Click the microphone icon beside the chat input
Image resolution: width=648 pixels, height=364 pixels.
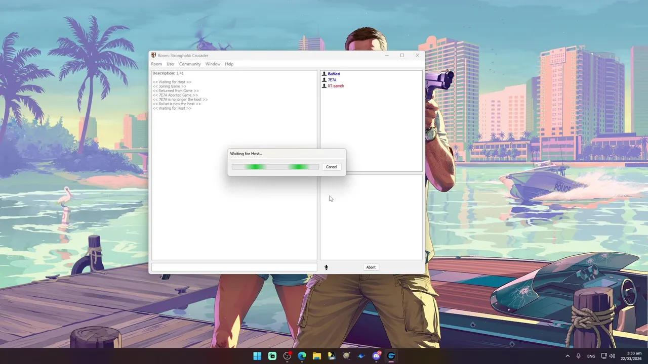pos(326,267)
